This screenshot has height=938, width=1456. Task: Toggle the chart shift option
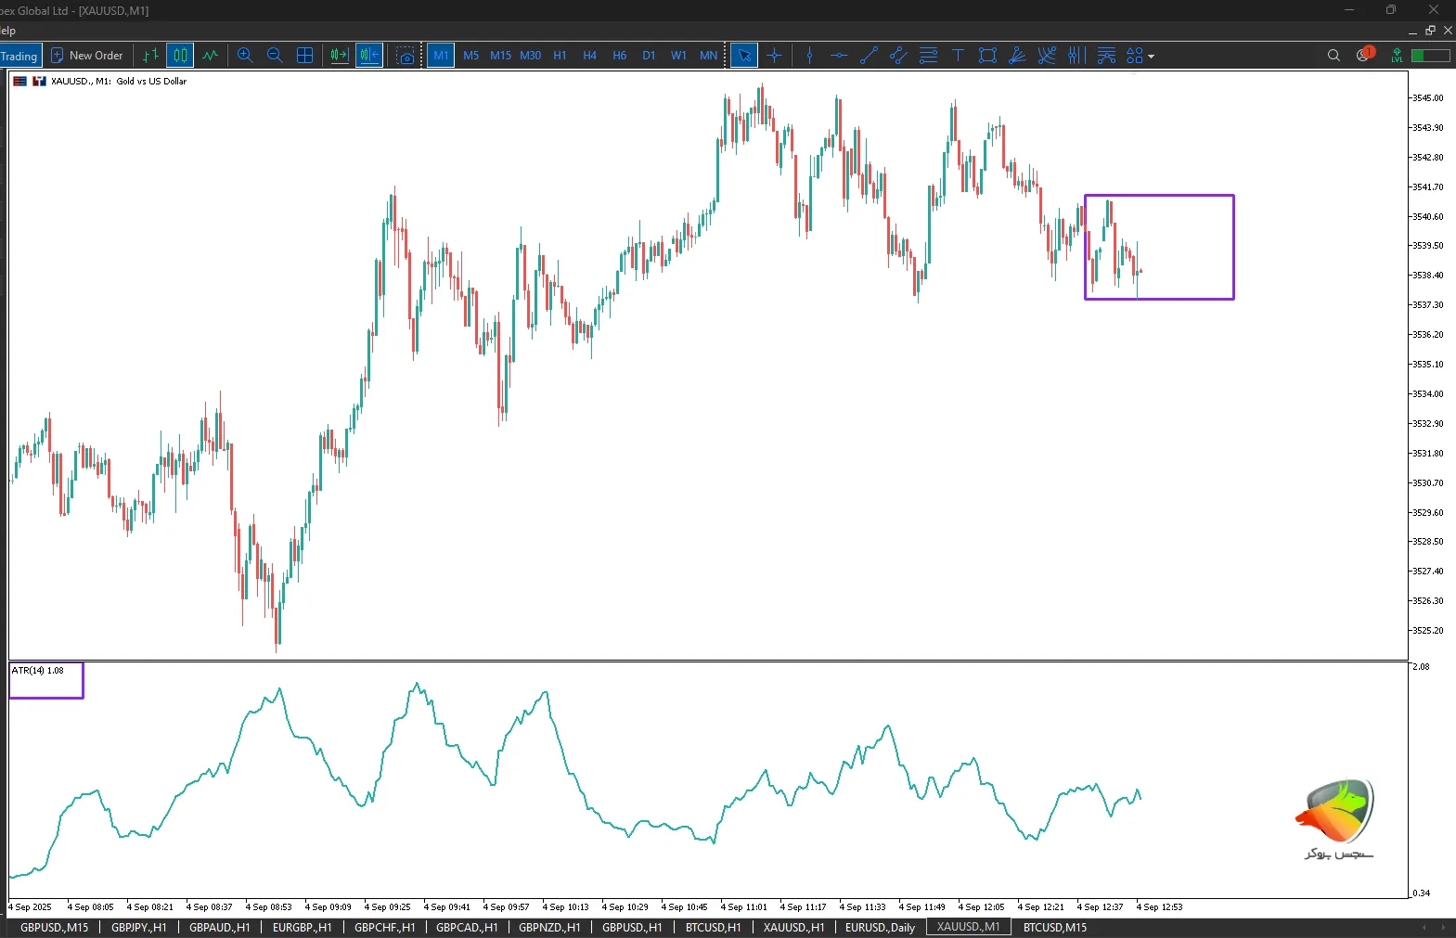(x=369, y=56)
